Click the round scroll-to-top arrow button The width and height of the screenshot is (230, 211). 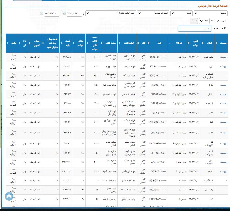tap(9, 196)
